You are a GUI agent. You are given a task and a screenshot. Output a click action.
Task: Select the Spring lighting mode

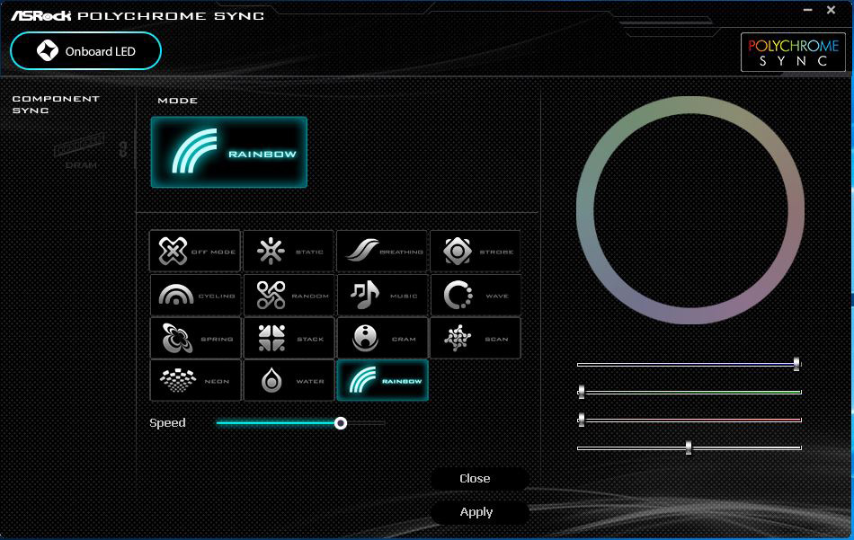[x=195, y=338]
